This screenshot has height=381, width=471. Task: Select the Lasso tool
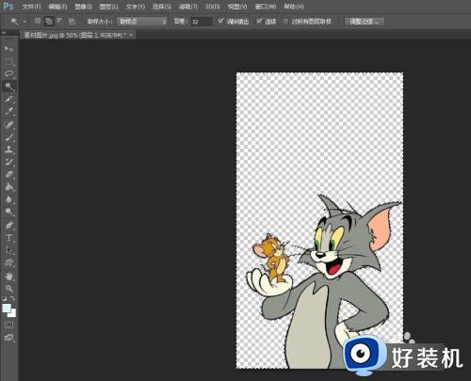(x=8, y=74)
